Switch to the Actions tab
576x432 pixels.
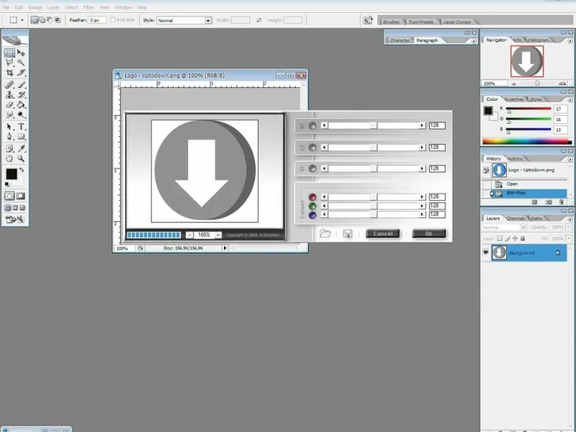tap(515, 158)
